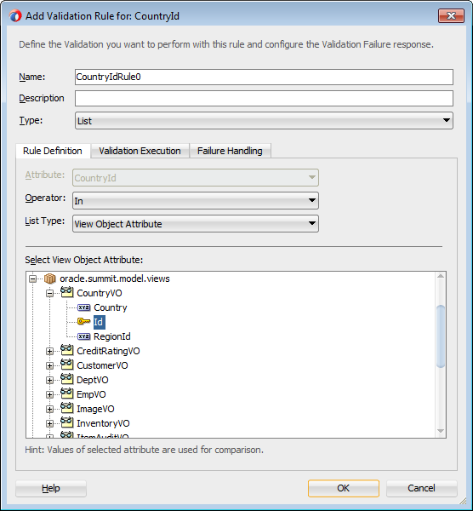This screenshot has height=511, width=473.
Task: Collapse the CountryVO tree node
Action: pyautogui.click(x=50, y=293)
